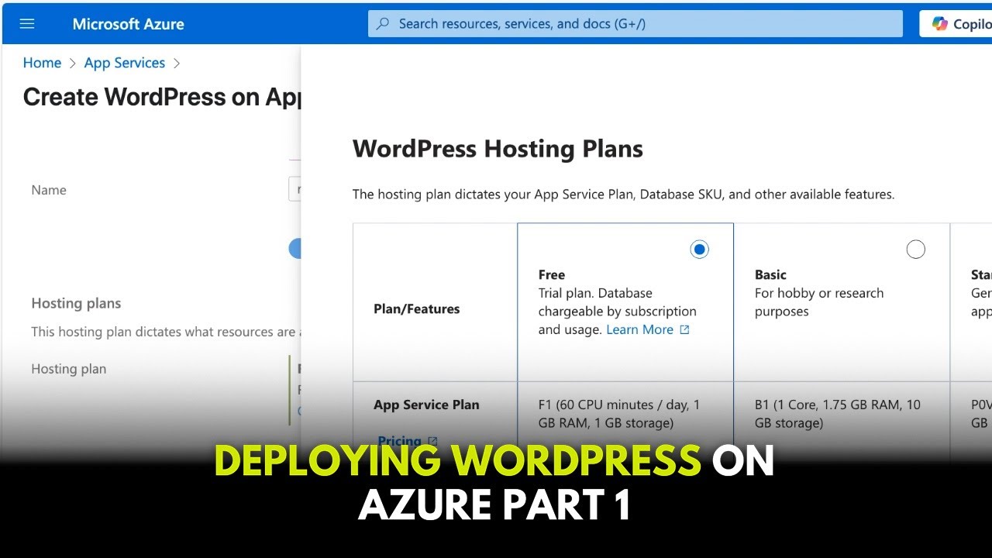The width and height of the screenshot is (992, 558).
Task: Click the Name field label
Action: 49,191
